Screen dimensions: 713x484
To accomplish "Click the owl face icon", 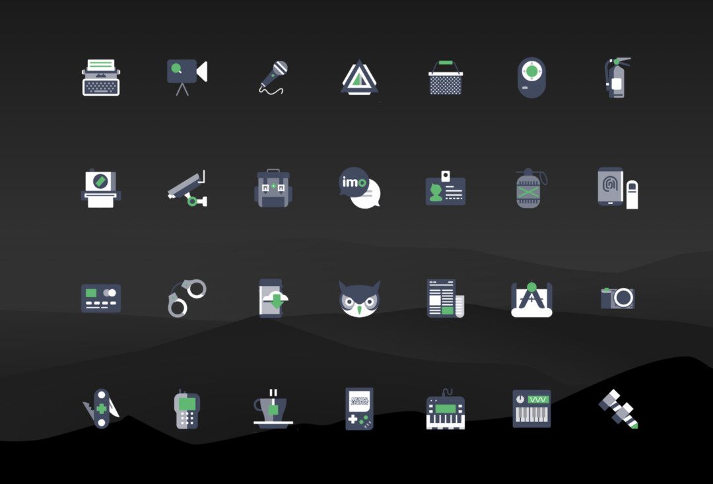I will pos(359,298).
